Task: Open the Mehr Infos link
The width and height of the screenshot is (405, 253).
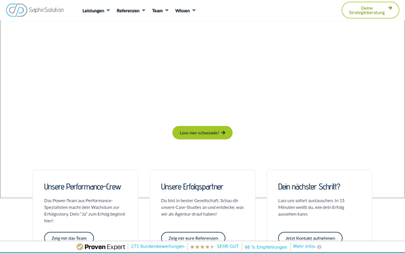Action: pos(304,246)
